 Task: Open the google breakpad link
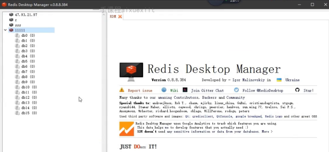click(x=249, y=116)
